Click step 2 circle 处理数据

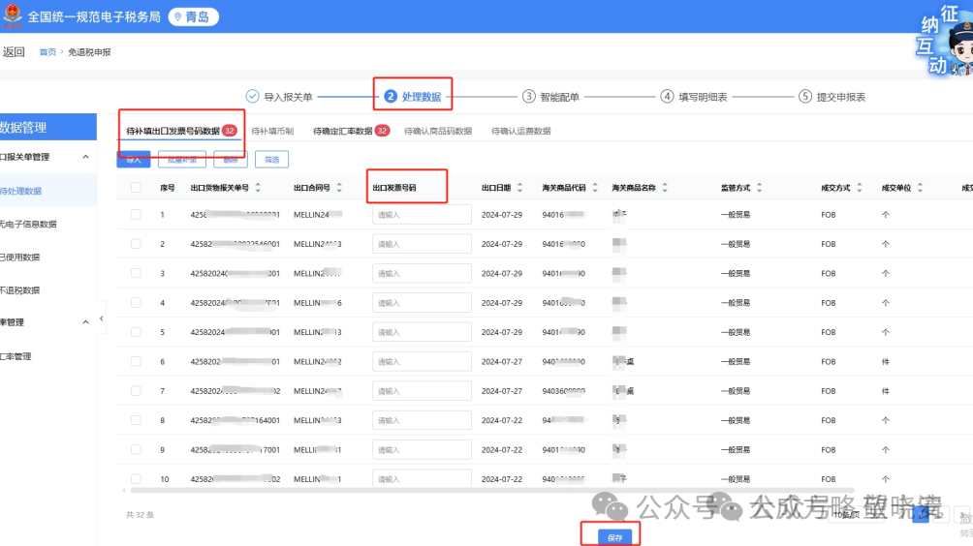391,96
